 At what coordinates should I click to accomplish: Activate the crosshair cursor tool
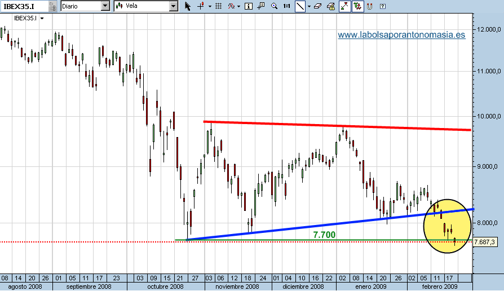tap(201, 6)
